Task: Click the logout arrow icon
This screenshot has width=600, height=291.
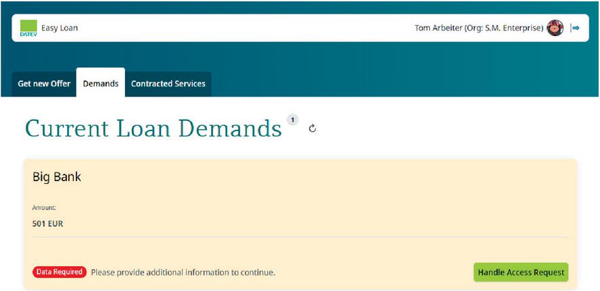Action: 575,28
